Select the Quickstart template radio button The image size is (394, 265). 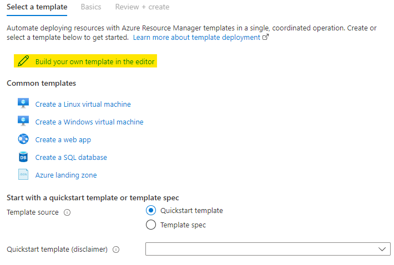(150, 211)
